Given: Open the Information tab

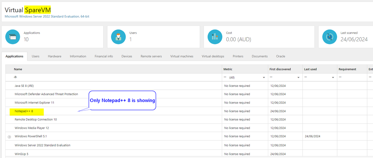Looking at the screenshot, I should click(x=78, y=56).
